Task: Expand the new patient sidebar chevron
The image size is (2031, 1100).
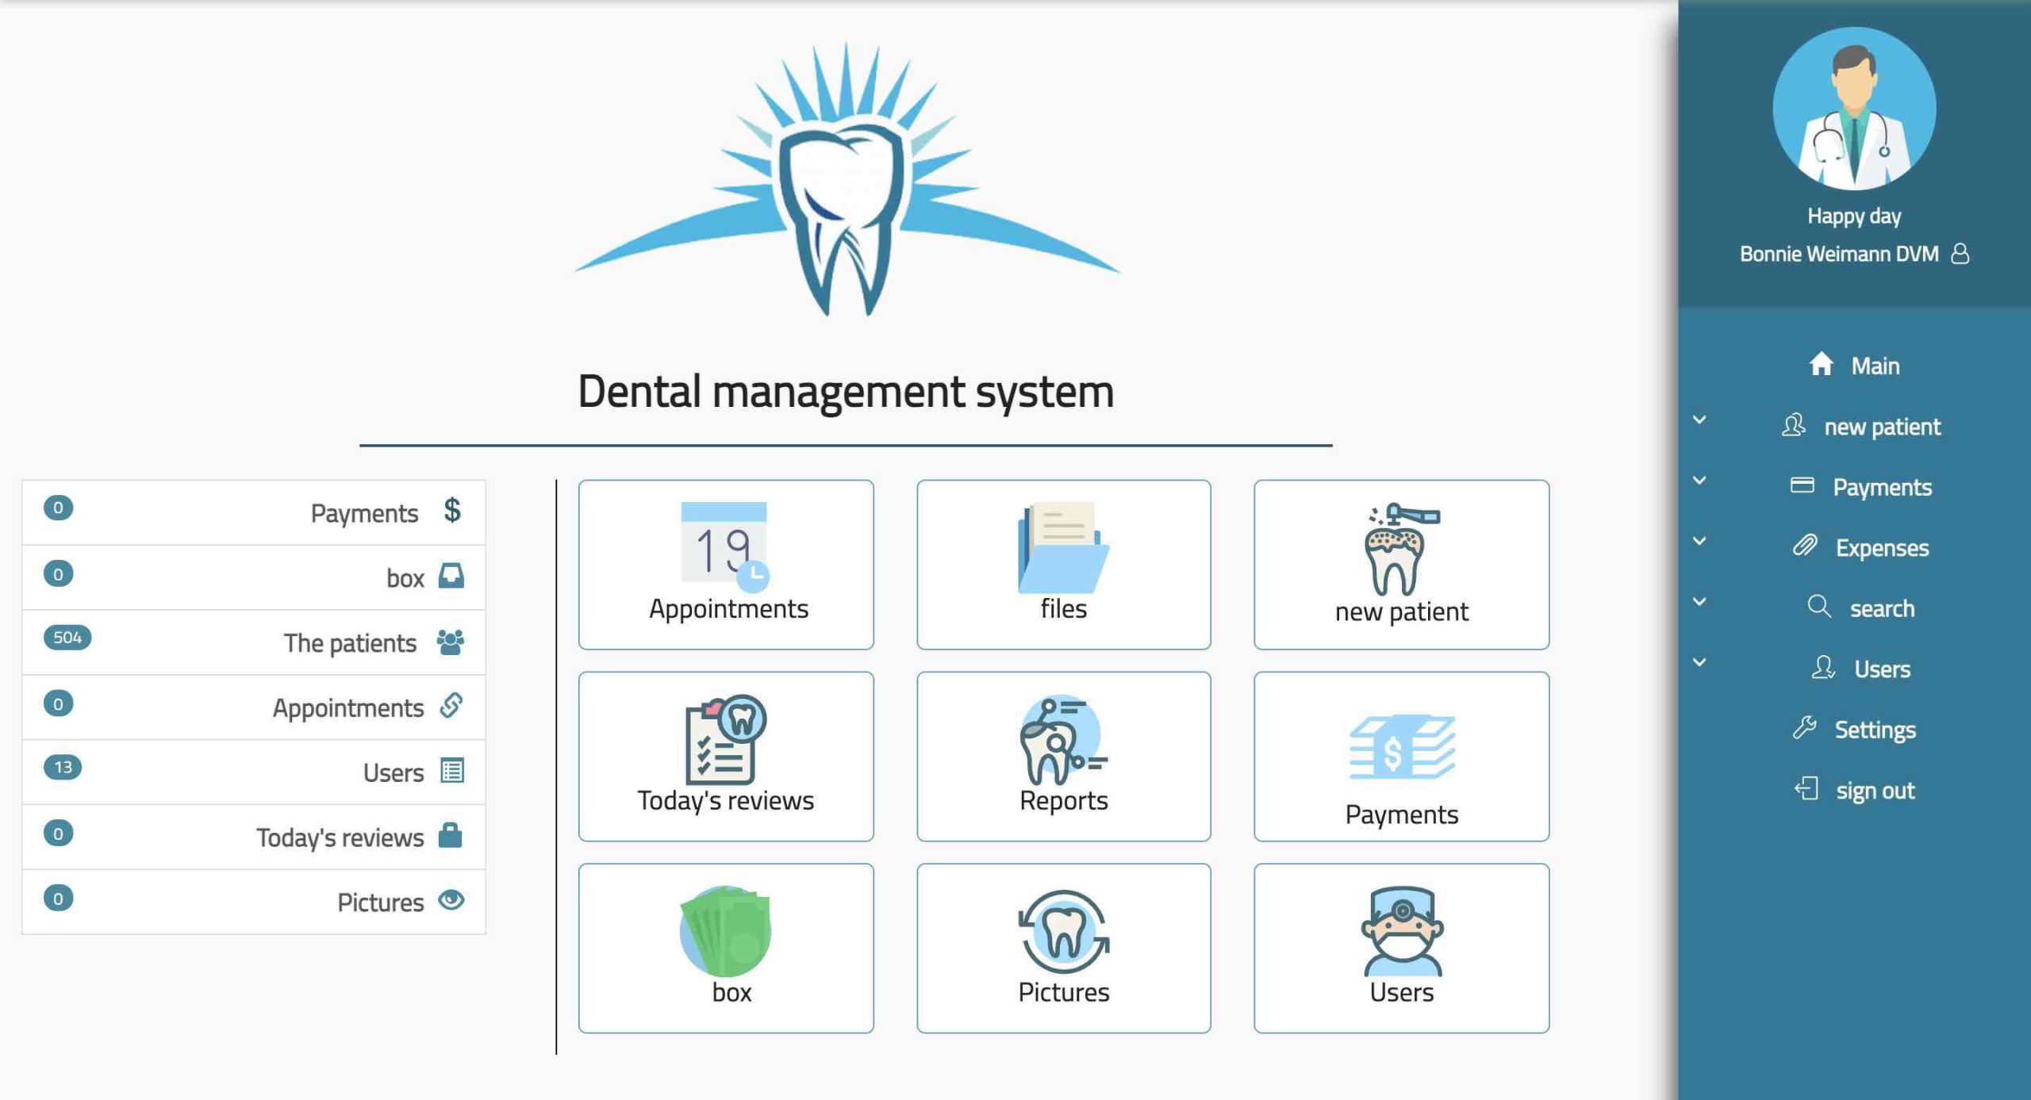Action: point(1699,420)
